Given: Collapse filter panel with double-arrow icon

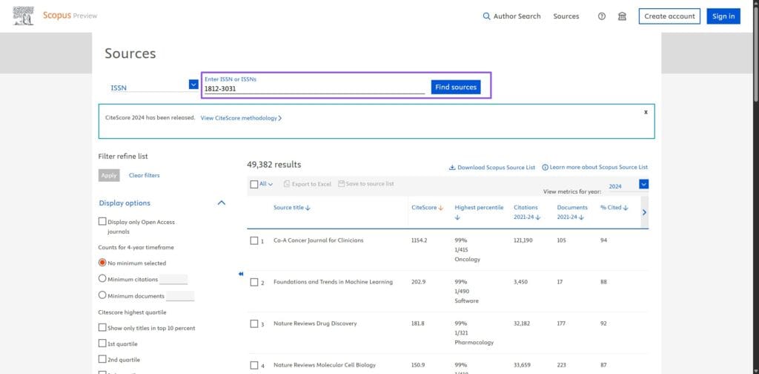Looking at the screenshot, I should tap(241, 274).
